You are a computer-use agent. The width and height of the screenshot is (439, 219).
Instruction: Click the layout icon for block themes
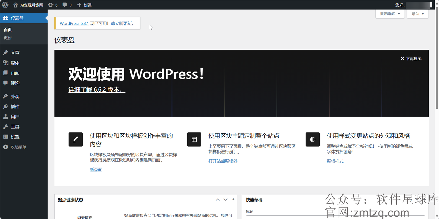[194, 139]
